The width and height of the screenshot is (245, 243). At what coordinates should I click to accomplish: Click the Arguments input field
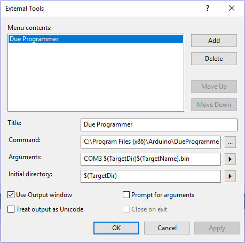pyautogui.click(x=151, y=159)
